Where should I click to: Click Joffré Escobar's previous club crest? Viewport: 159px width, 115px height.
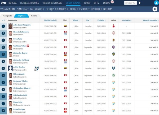[113, 68]
